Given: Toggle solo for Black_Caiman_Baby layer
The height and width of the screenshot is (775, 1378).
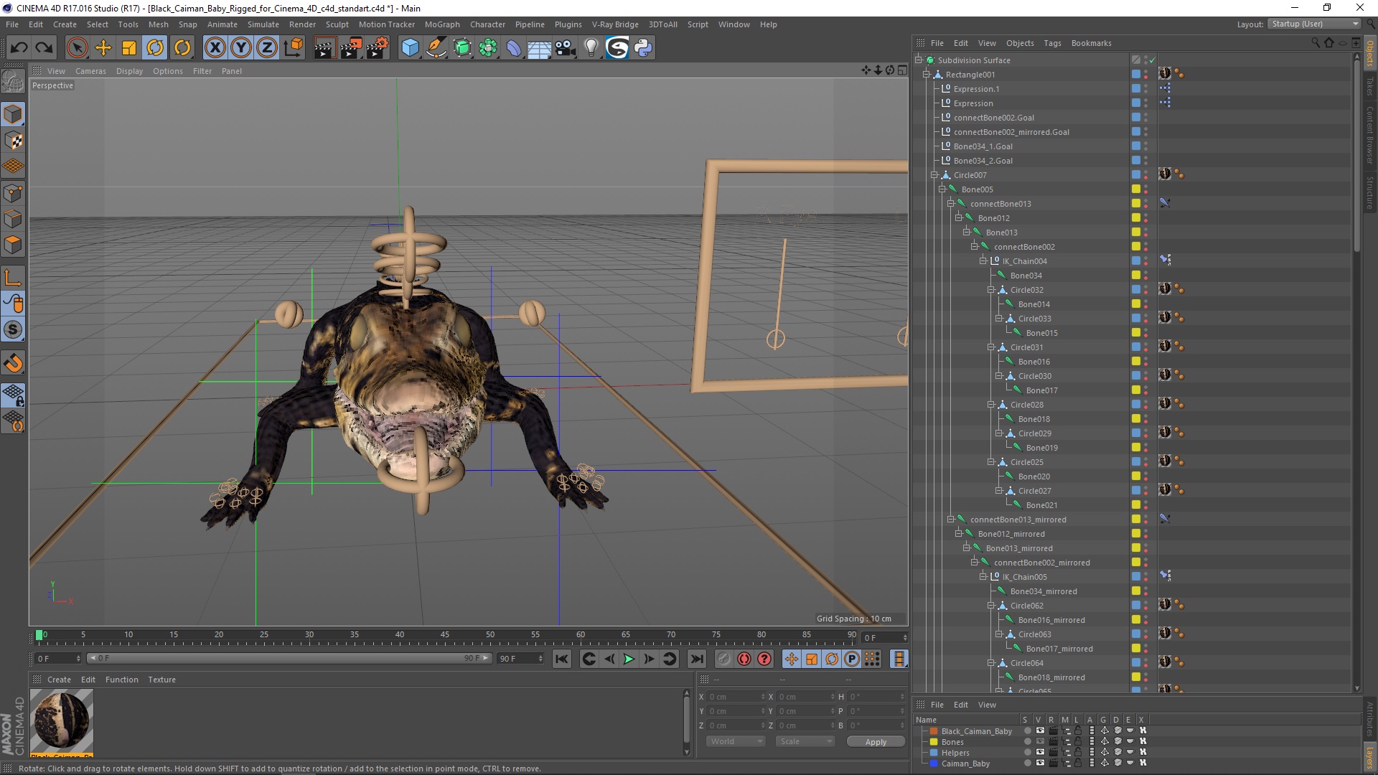Looking at the screenshot, I should coord(1027,731).
